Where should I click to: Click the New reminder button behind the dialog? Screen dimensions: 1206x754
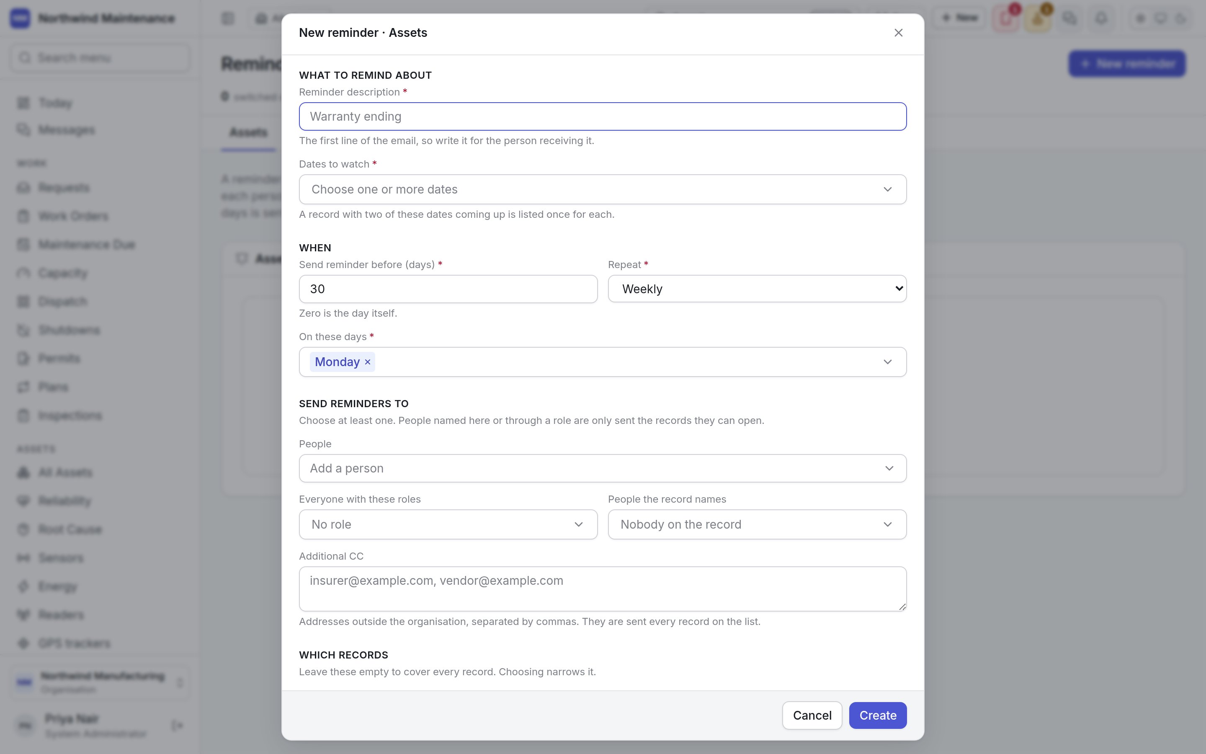click(x=1127, y=64)
